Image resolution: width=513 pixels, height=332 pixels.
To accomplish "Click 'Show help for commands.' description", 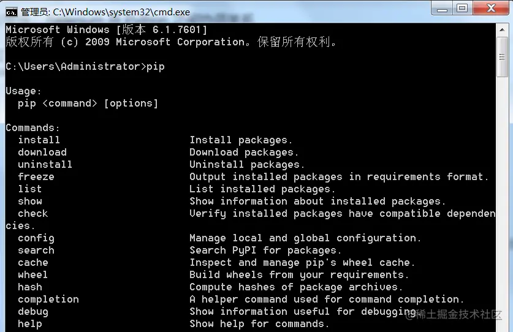I will [x=259, y=324].
